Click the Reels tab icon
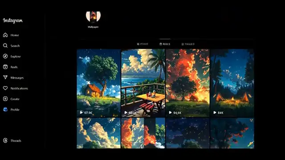This screenshot has width=285, height=160. (161, 44)
